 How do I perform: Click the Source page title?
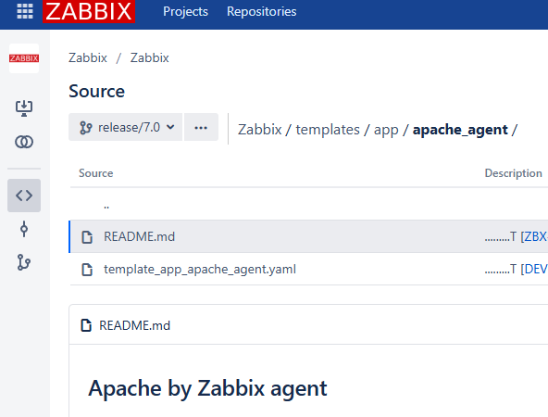[x=97, y=92]
